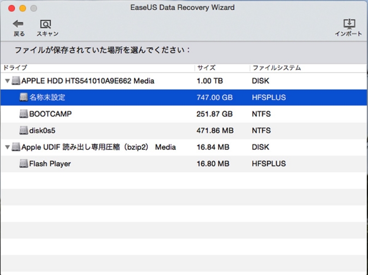
Task: Select the Flash Player volume name
Action: [x=50, y=164]
